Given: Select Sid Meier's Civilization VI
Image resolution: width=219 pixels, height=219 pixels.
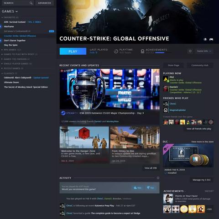Looking at the screenshot, I should pos(17,31).
